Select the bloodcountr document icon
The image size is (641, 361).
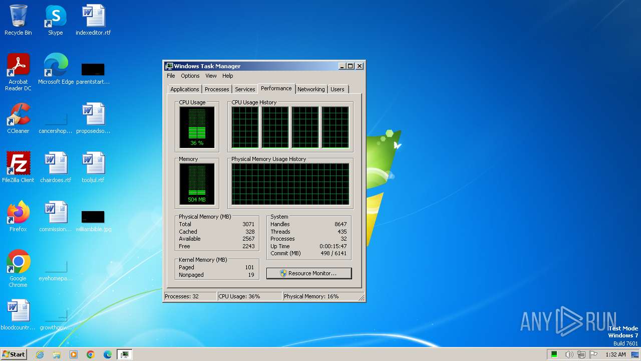18,314
